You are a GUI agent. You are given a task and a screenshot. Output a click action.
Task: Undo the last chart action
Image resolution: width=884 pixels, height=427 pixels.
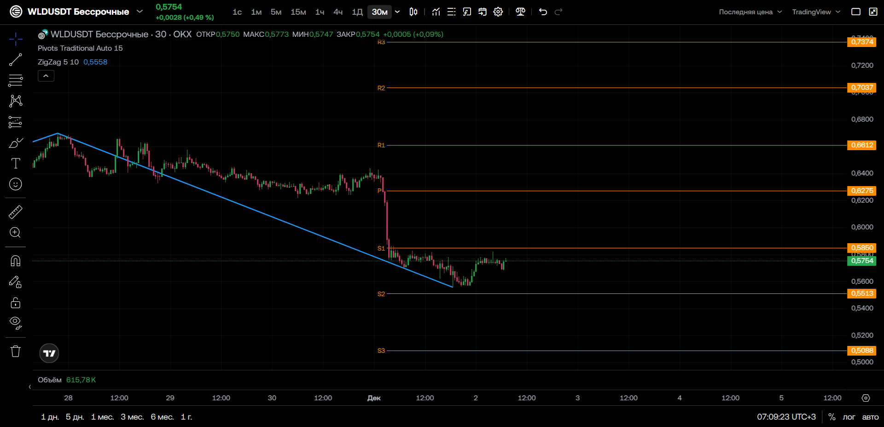pyautogui.click(x=543, y=12)
